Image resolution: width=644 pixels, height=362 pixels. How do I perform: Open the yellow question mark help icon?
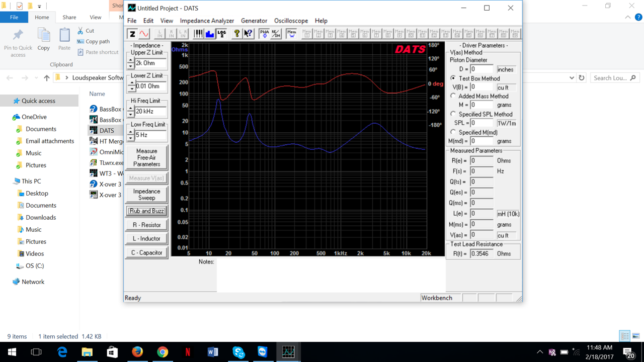click(237, 34)
